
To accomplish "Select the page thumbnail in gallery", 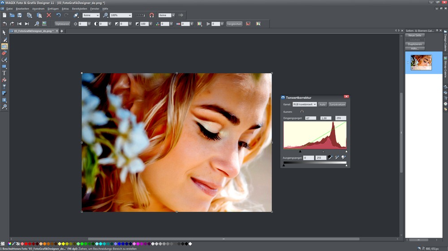I will coord(421,63).
